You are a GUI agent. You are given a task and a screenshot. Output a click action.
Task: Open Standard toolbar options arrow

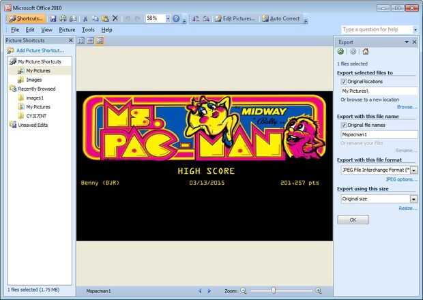point(184,20)
